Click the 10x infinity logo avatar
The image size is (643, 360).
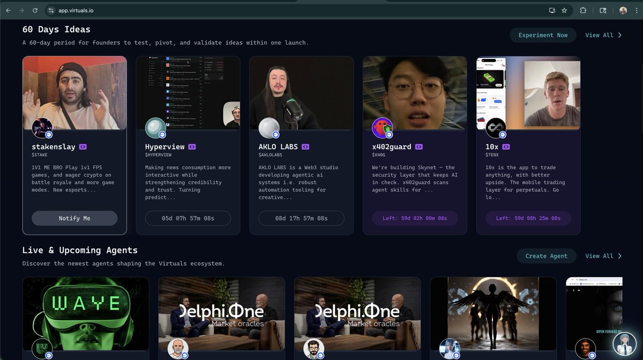tap(496, 128)
